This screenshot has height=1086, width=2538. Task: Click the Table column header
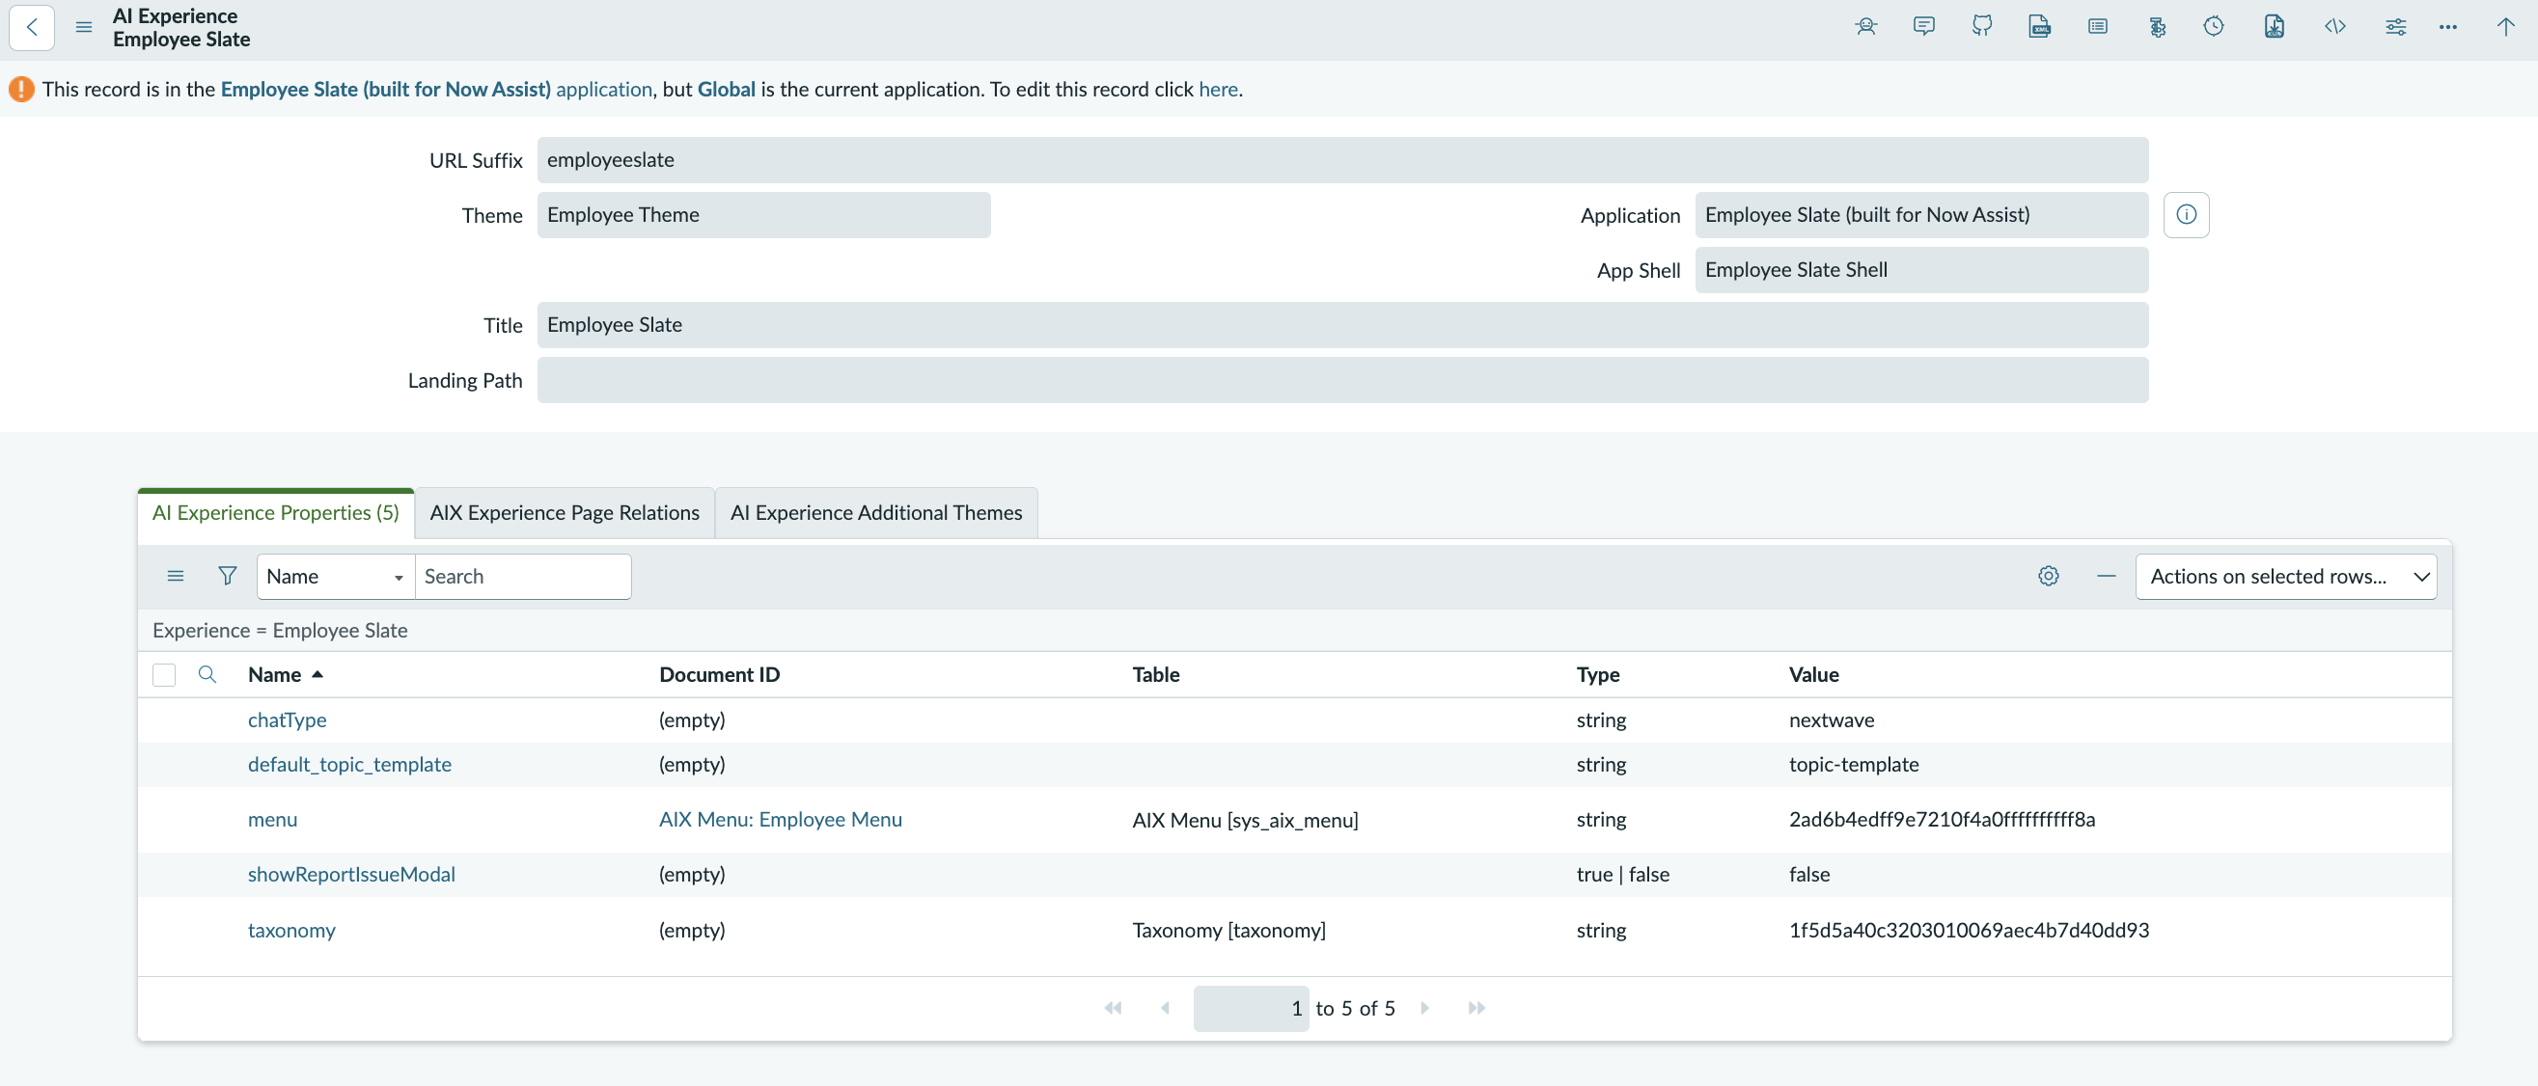1156,674
